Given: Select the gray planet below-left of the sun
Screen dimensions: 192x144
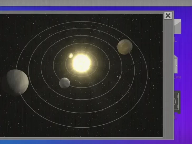Looking at the screenshot, I should (65, 83).
